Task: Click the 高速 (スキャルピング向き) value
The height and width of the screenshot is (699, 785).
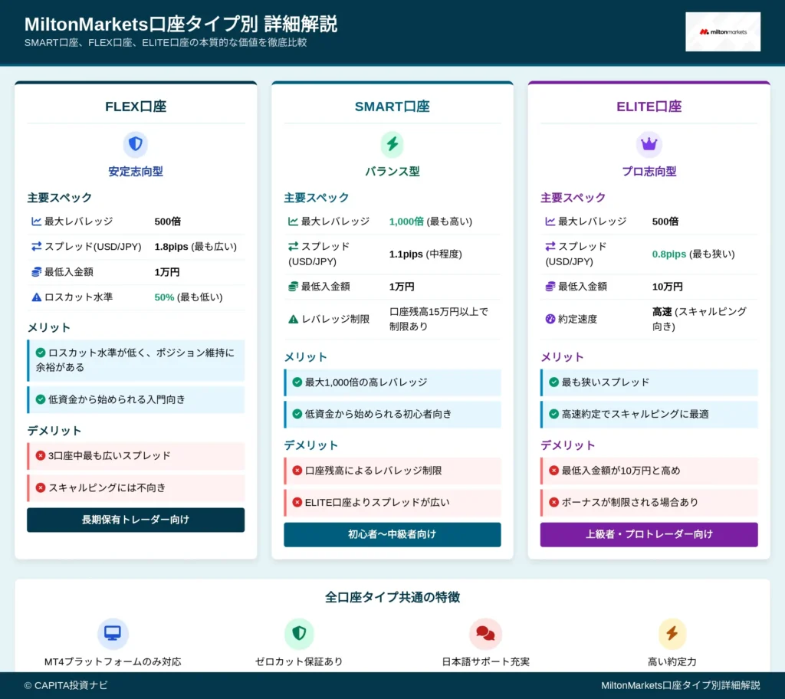Action: pyautogui.click(x=699, y=319)
